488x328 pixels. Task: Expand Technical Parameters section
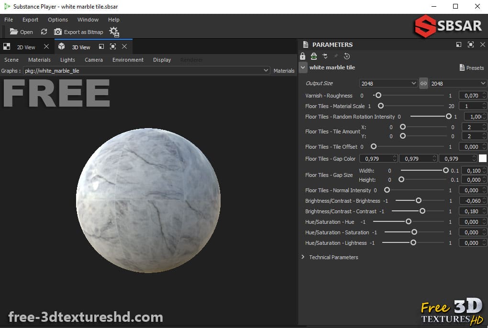click(303, 257)
